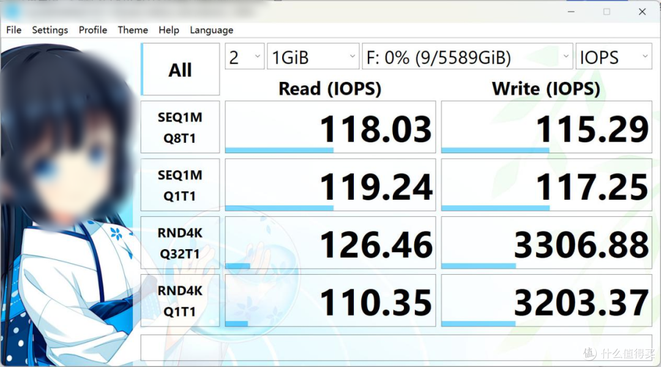Click the 119.24 read result
The width and height of the screenshot is (661, 367).
330,185
